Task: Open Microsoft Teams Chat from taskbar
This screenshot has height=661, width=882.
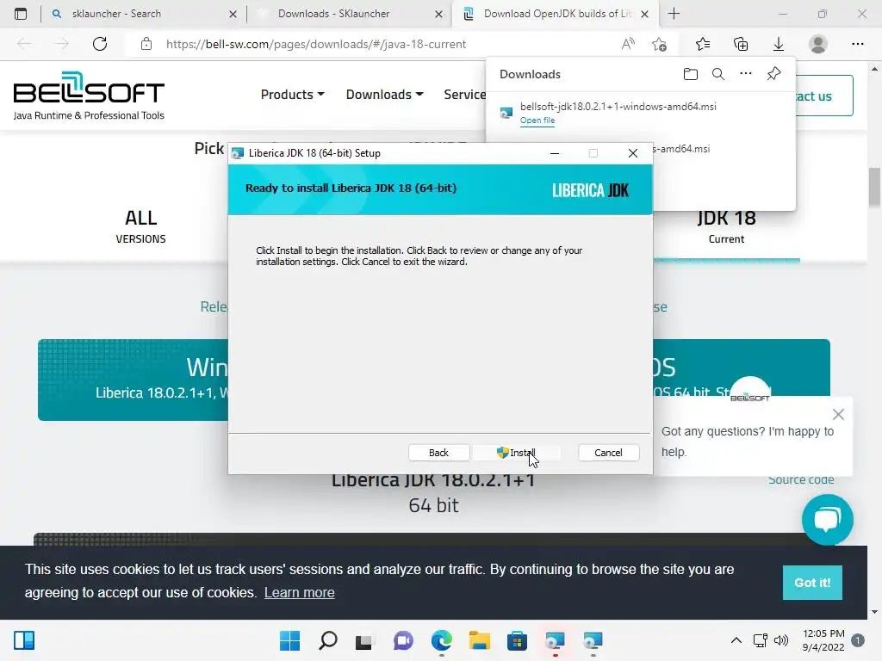Action: 403,640
